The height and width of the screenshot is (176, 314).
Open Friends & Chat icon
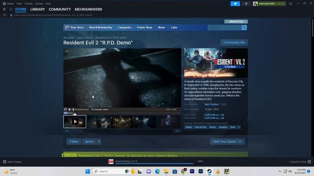point(309,162)
